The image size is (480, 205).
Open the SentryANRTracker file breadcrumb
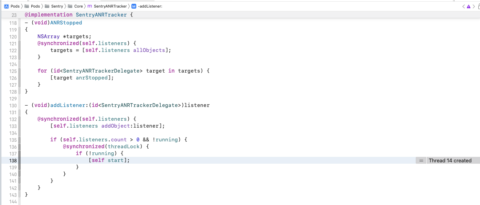107,6
